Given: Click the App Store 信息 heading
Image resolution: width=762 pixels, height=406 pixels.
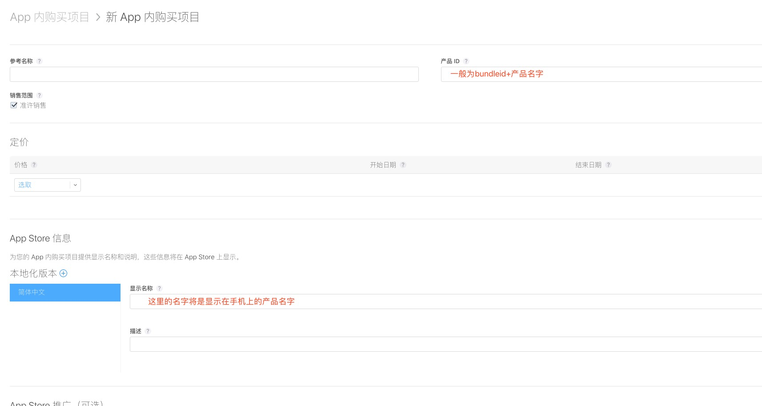Looking at the screenshot, I should (x=40, y=238).
